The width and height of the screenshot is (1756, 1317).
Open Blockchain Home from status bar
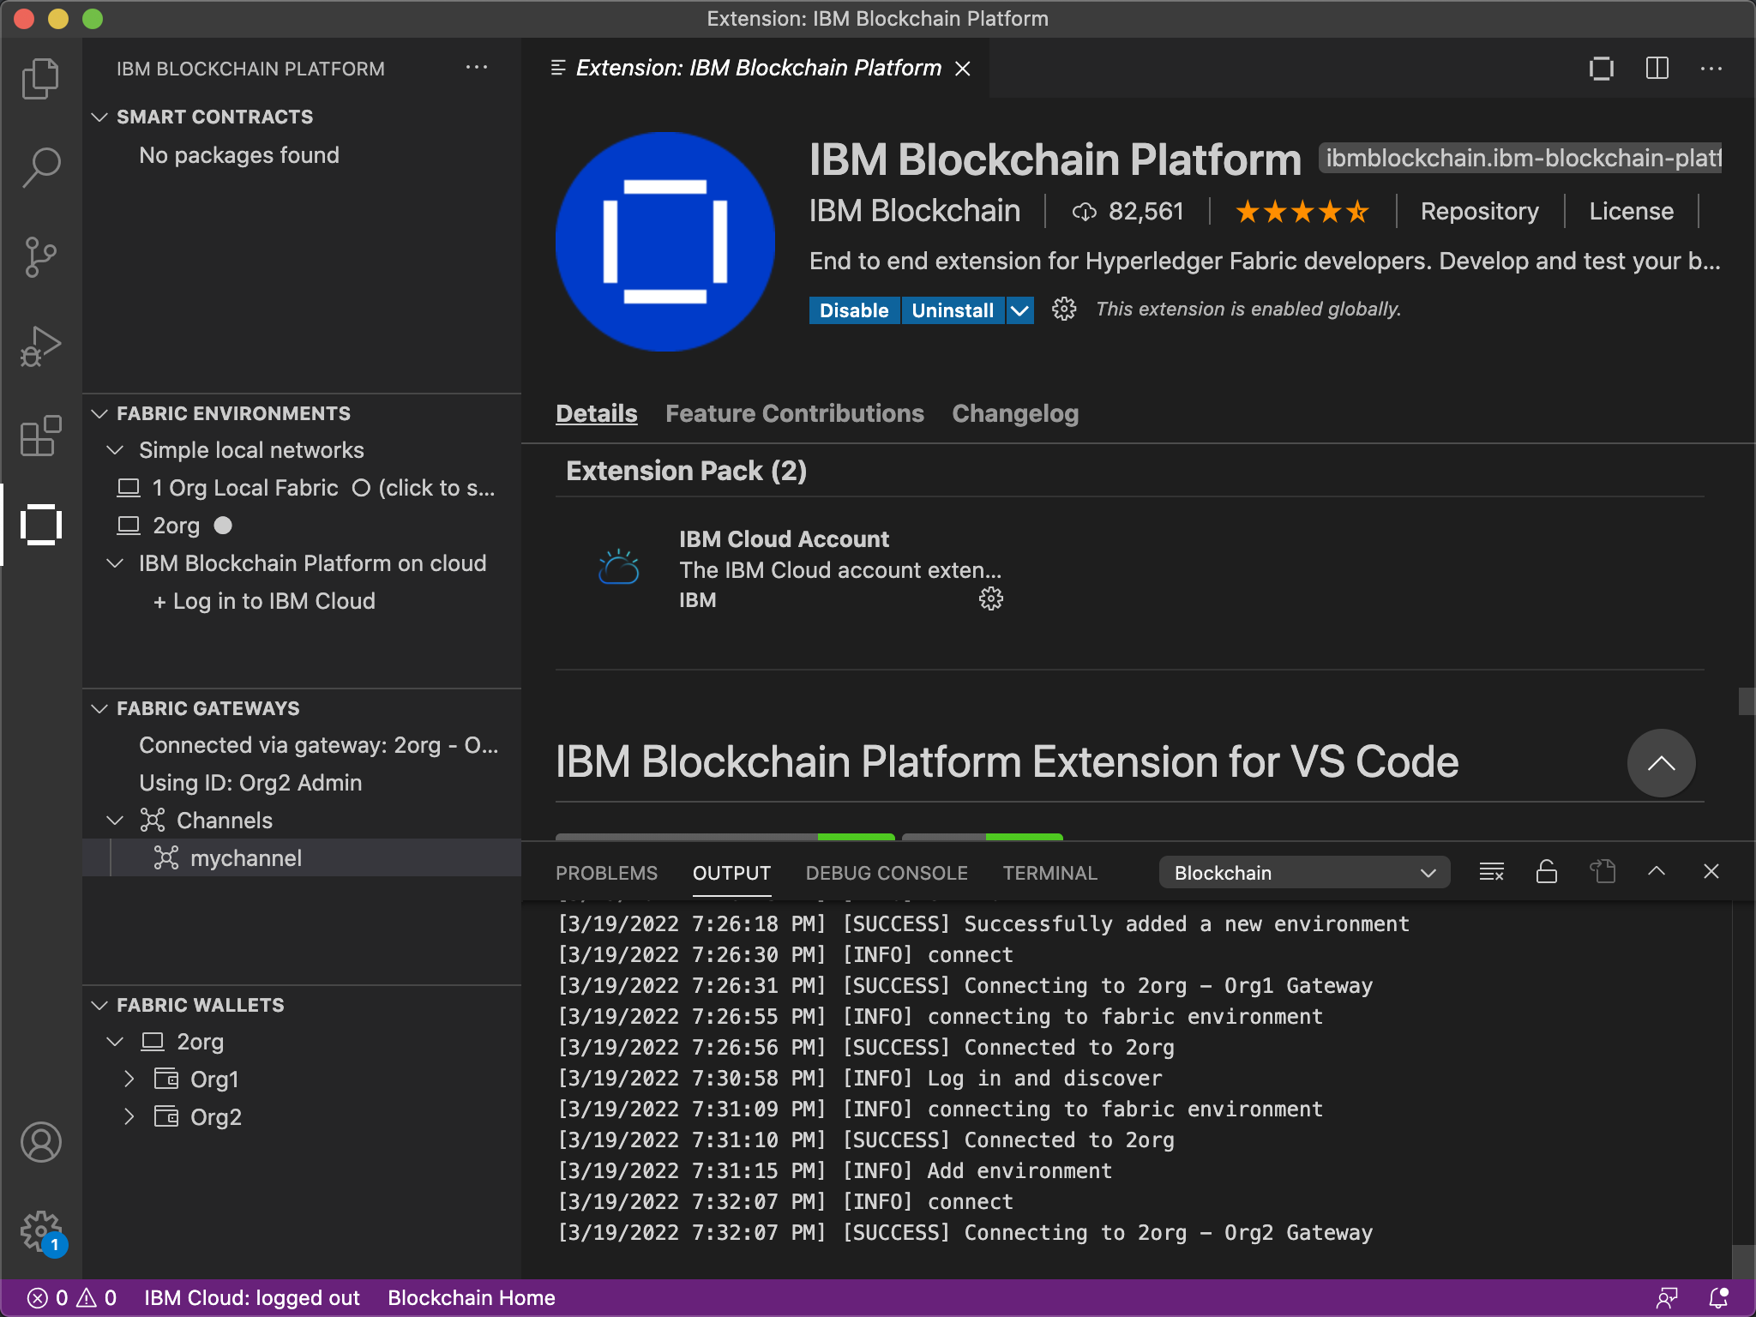tap(472, 1298)
